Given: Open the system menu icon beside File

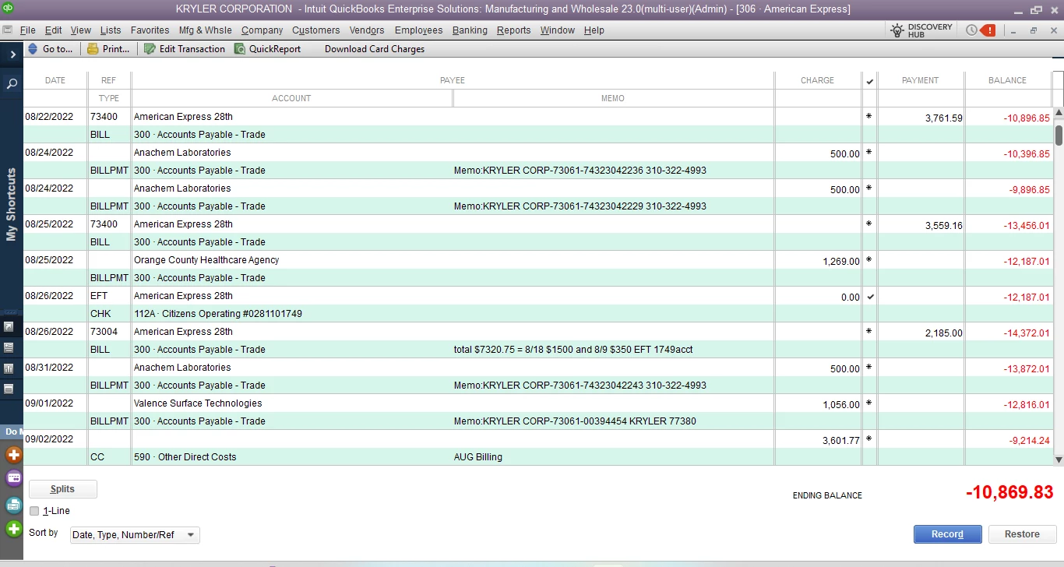Looking at the screenshot, I should click(x=8, y=30).
